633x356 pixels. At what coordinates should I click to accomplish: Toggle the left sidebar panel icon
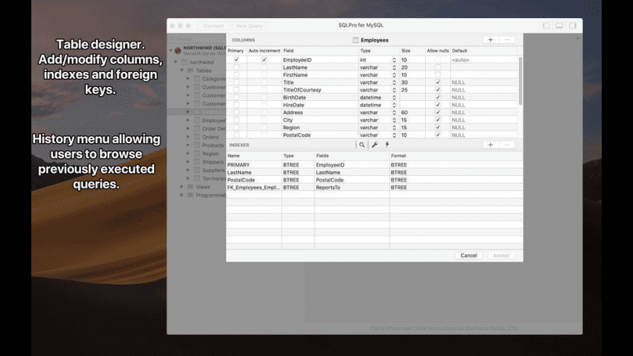click(x=546, y=25)
